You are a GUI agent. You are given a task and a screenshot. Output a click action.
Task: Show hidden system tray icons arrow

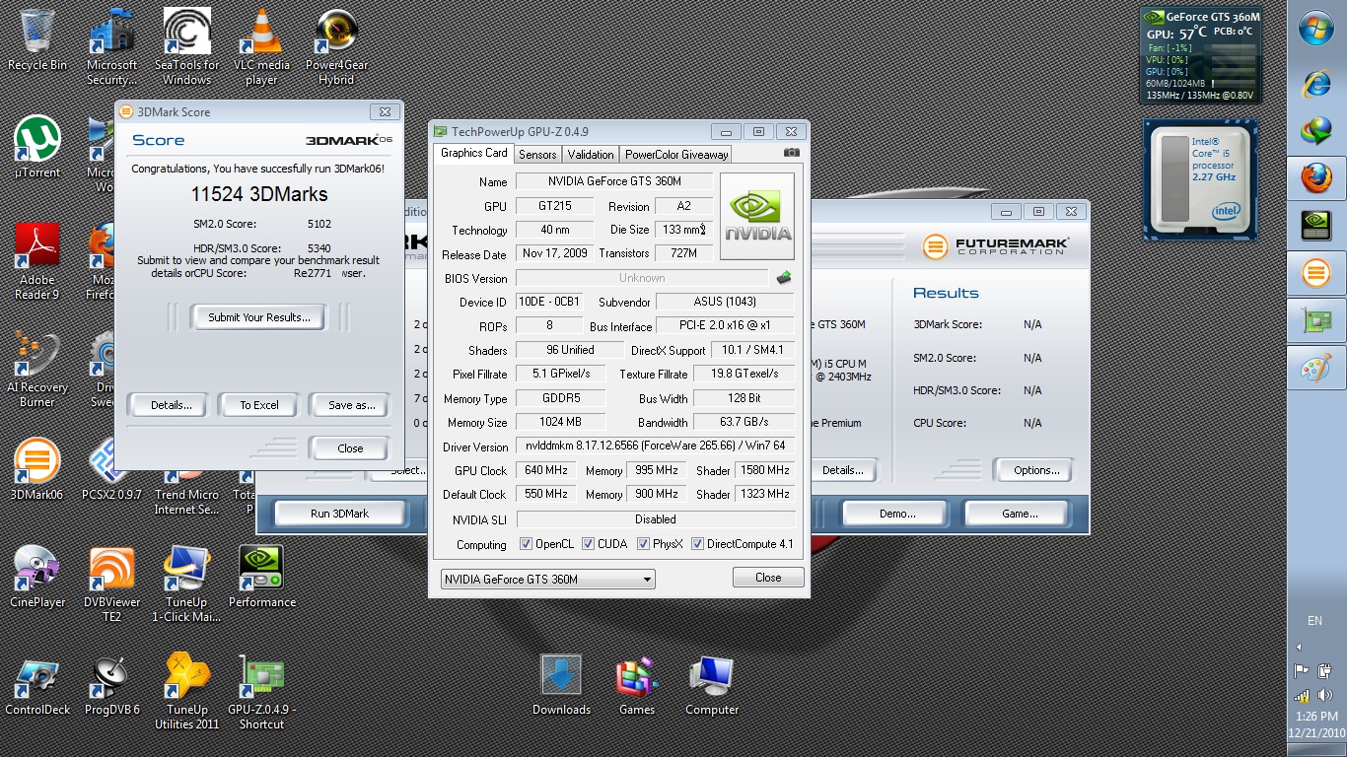[1299, 647]
